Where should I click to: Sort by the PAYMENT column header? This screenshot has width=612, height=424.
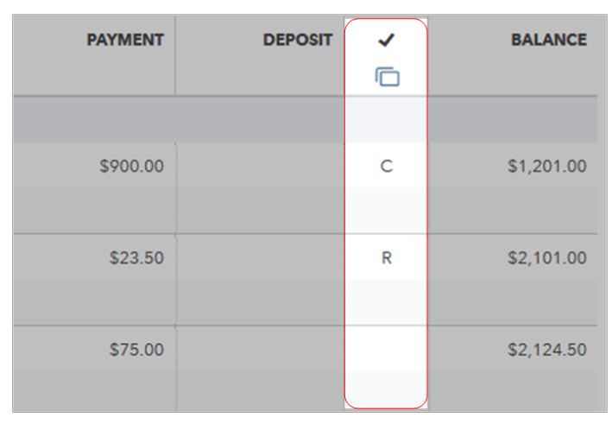tap(126, 41)
